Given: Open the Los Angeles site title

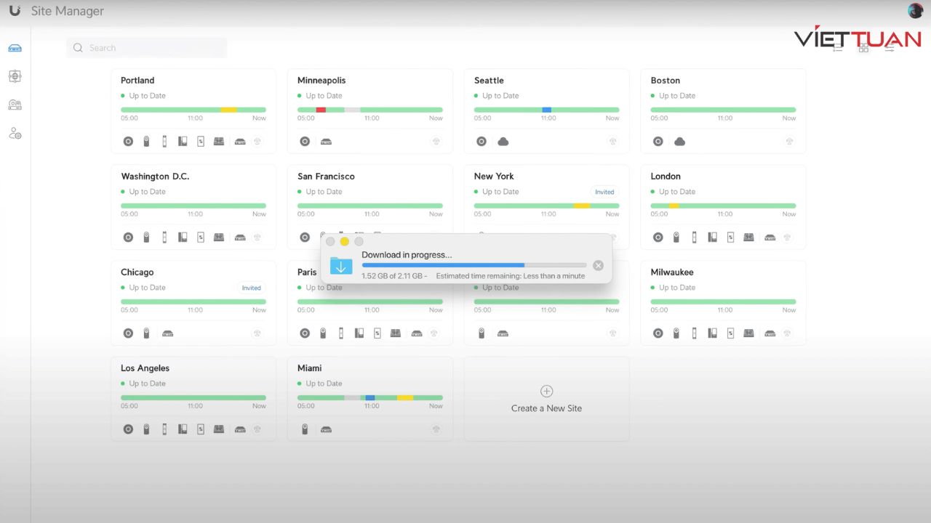Looking at the screenshot, I should [145, 368].
